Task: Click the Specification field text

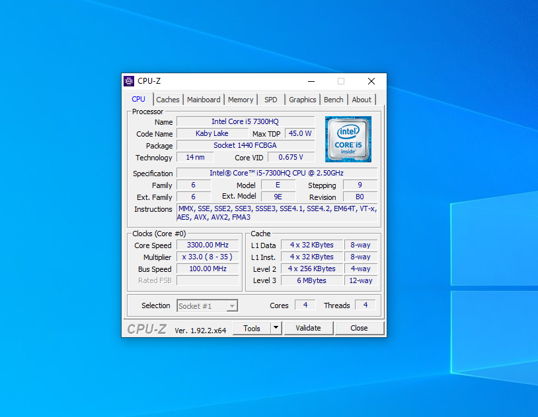Action: 277,173
